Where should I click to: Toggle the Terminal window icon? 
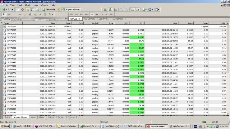tap(32, 10)
